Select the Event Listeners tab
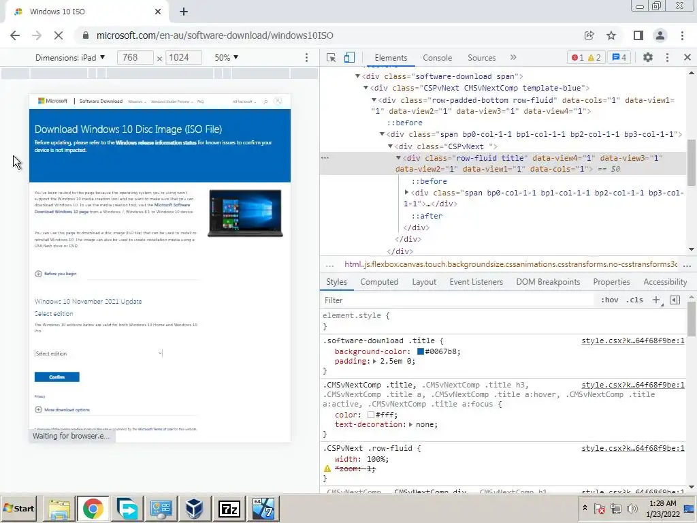 pos(476,282)
